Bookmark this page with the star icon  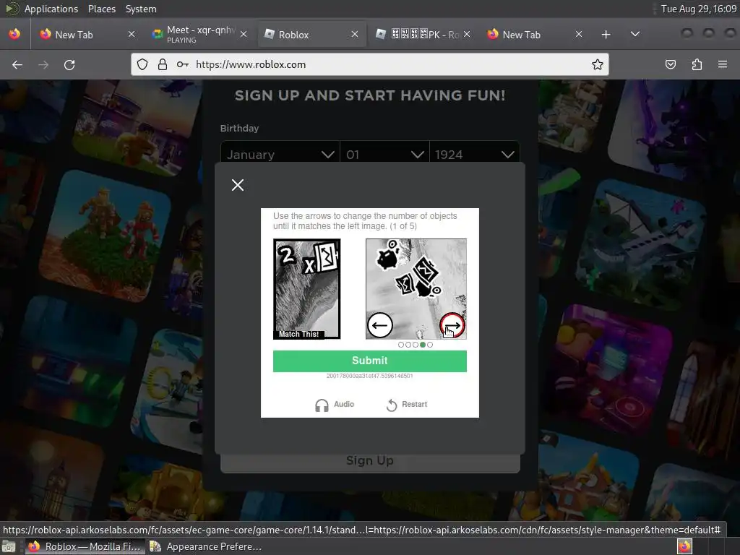(x=598, y=64)
